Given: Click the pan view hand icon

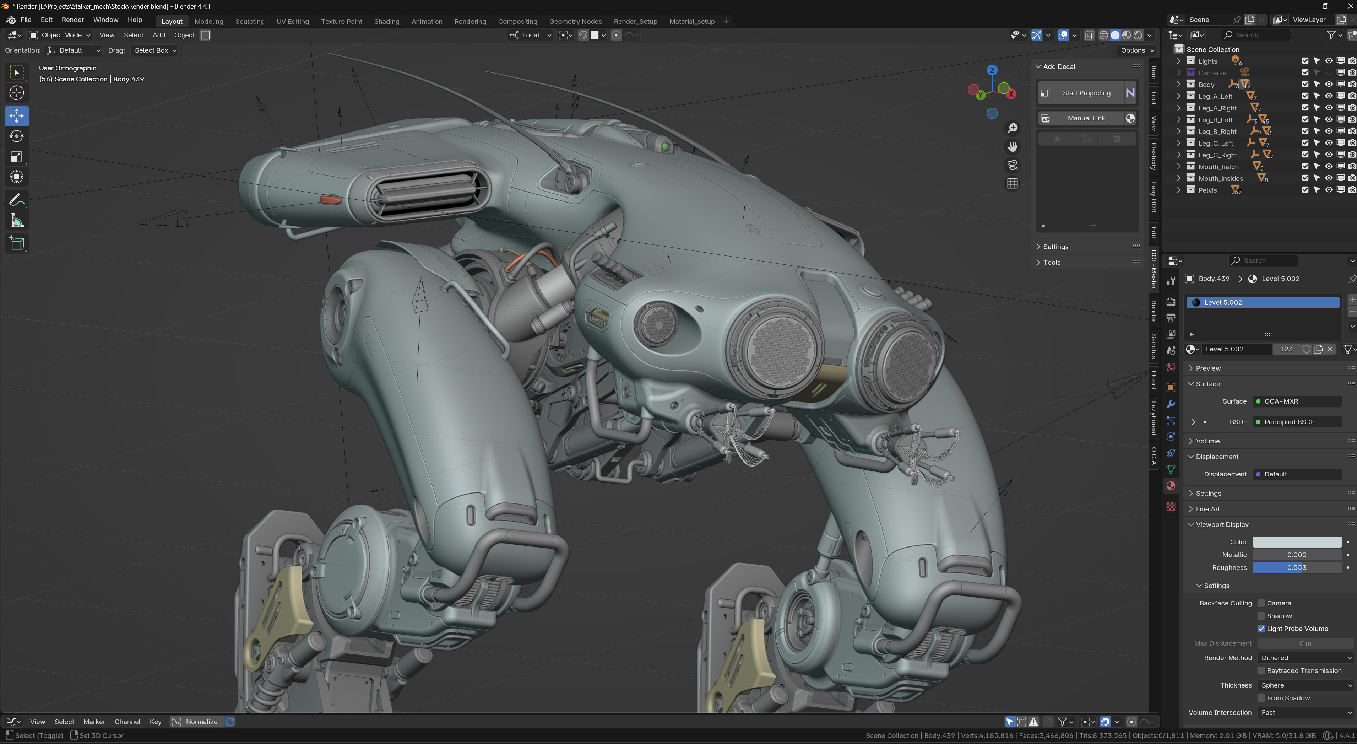Looking at the screenshot, I should coord(1012,146).
